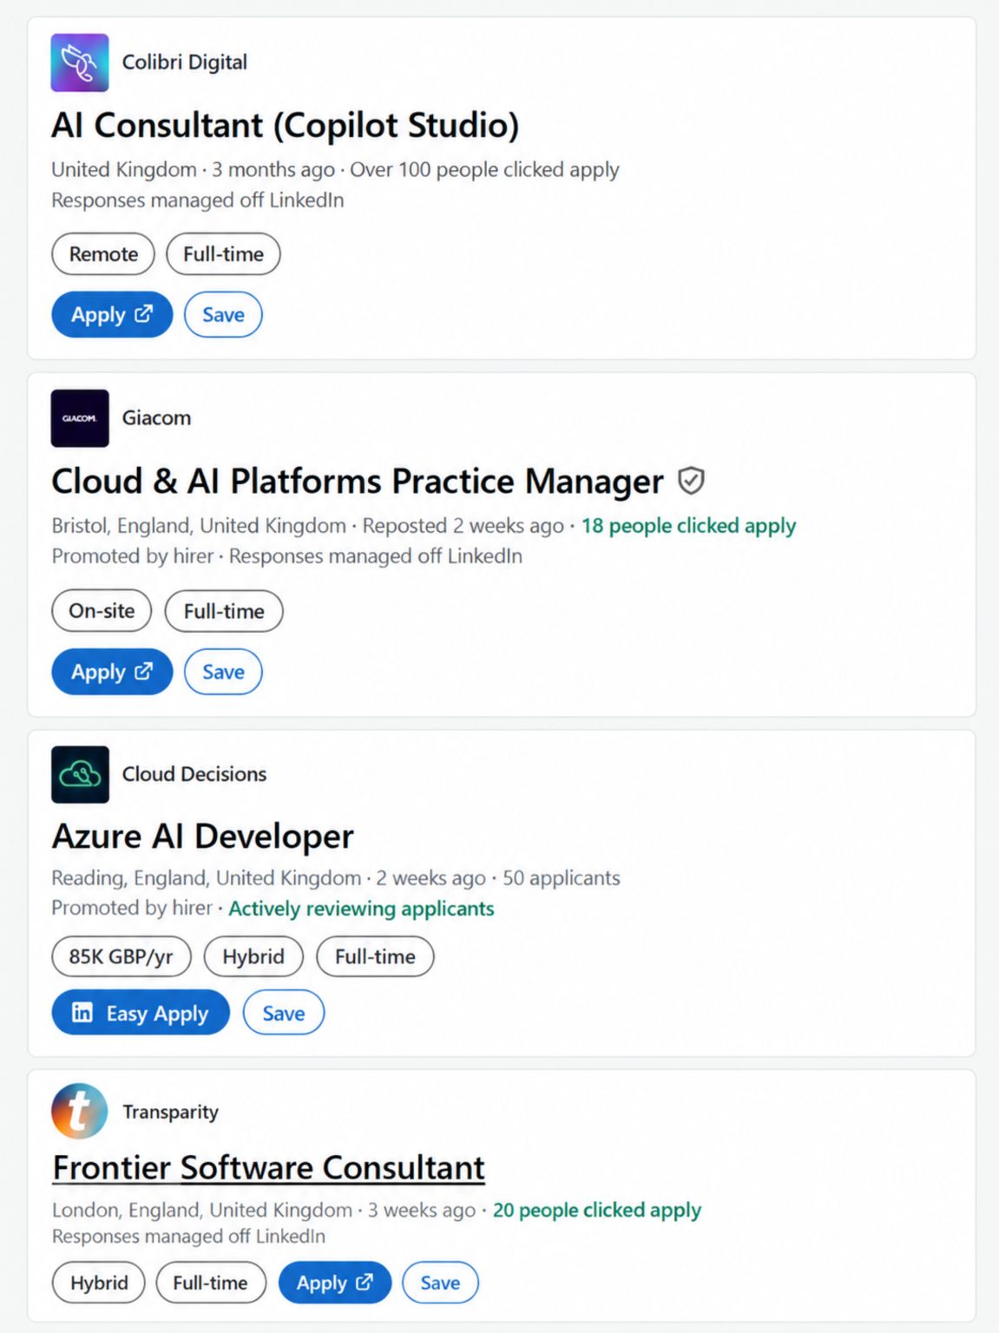Click the Hybrid tag on the Azure AI Developer job
This screenshot has width=999, height=1333.
(253, 956)
